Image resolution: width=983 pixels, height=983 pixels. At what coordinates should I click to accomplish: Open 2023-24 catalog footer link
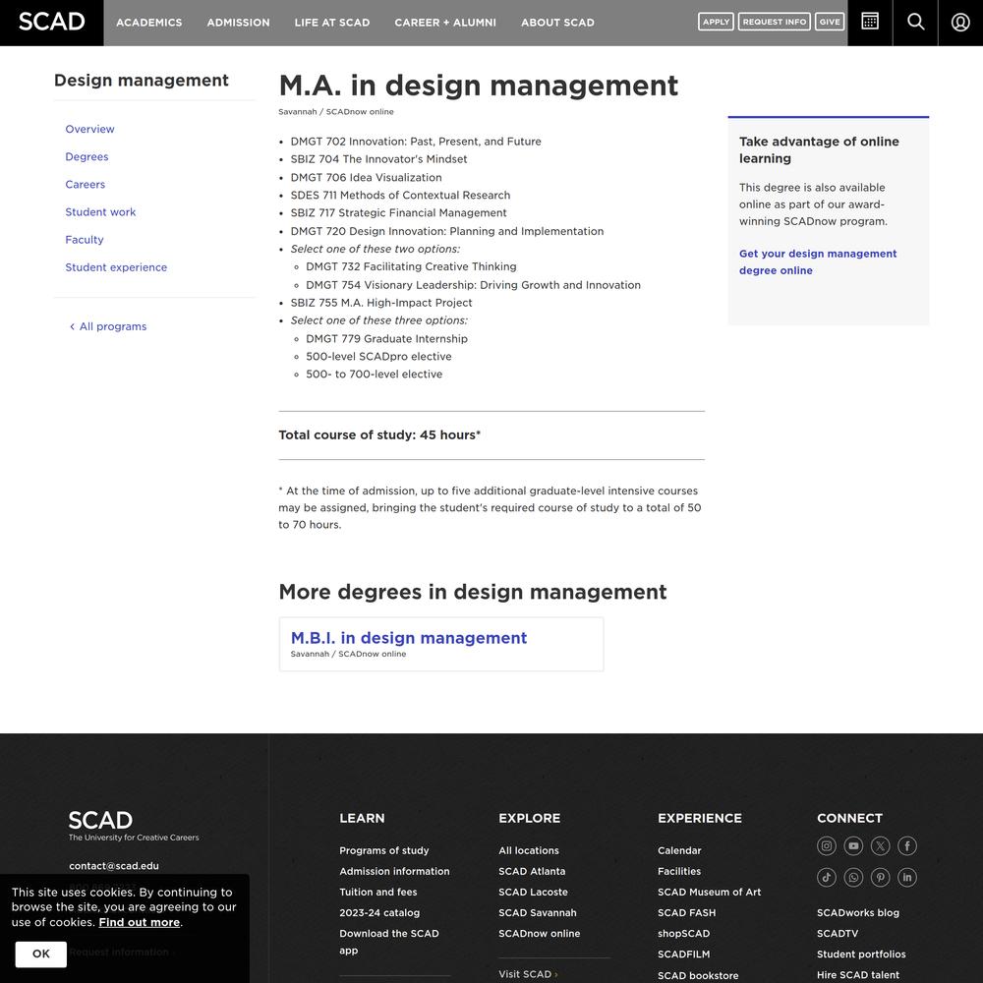point(379,913)
